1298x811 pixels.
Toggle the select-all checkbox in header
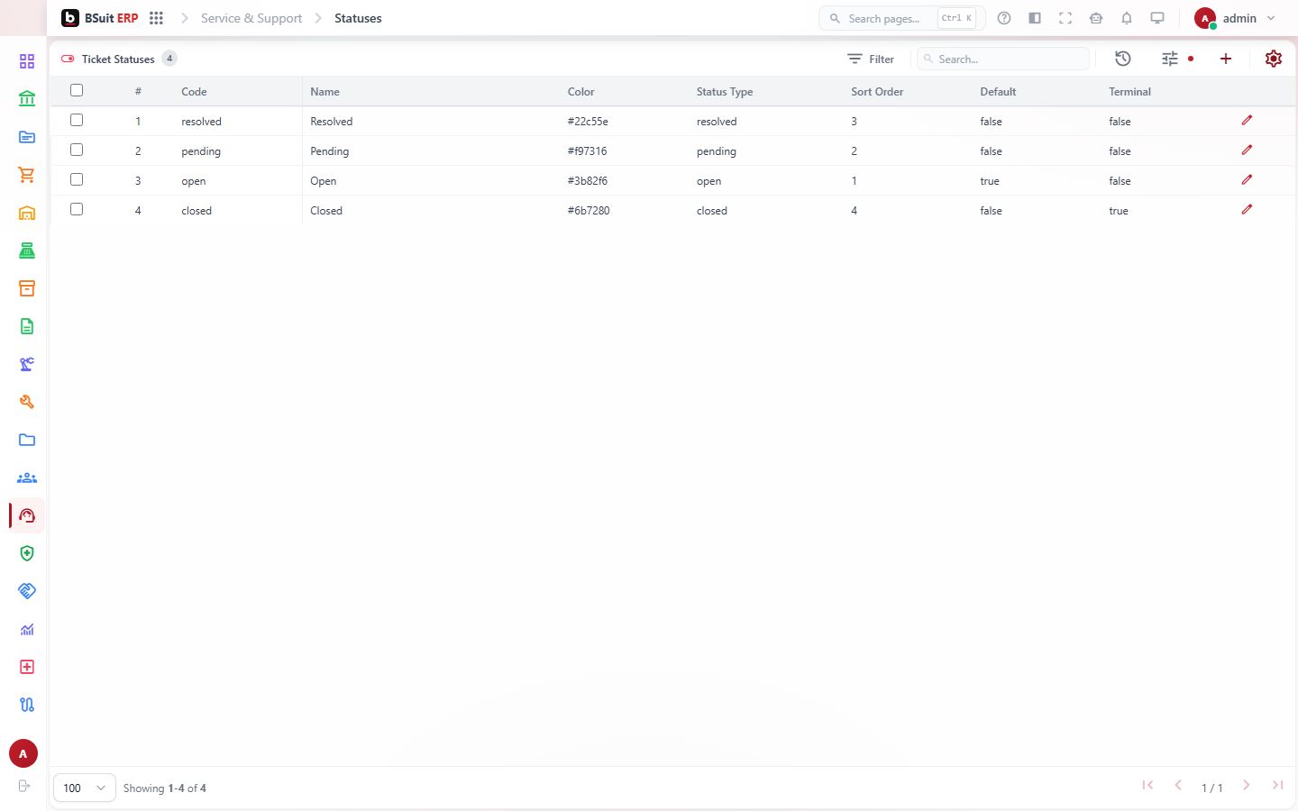pyautogui.click(x=77, y=90)
